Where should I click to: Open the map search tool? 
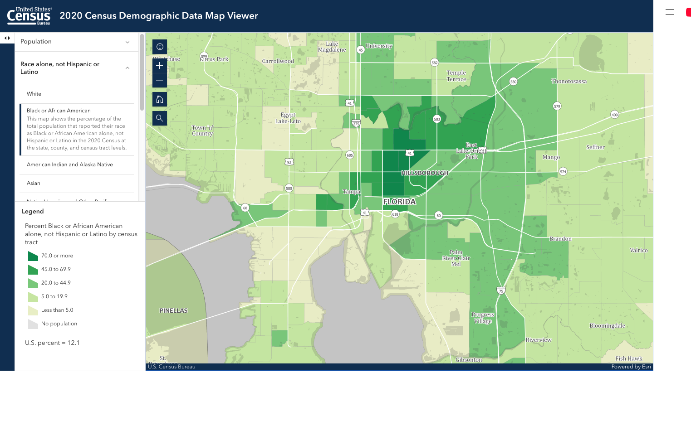[x=160, y=118]
